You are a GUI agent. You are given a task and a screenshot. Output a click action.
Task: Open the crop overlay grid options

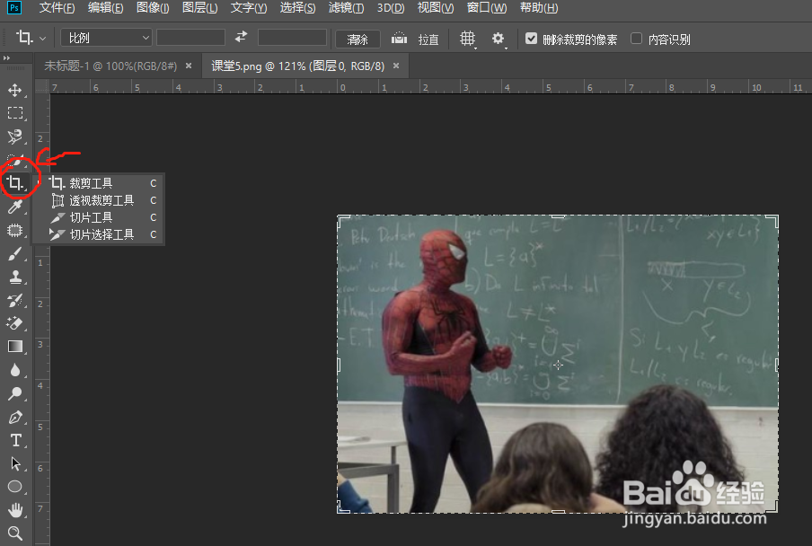pos(468,39)
